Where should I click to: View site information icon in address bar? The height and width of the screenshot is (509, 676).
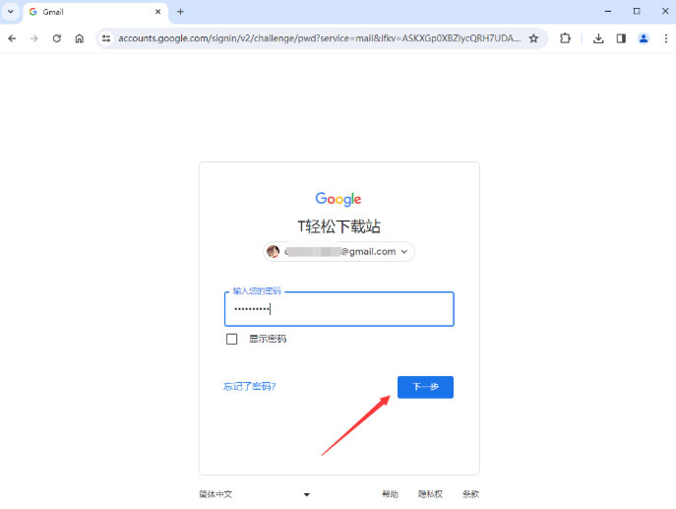click(106, 38)
